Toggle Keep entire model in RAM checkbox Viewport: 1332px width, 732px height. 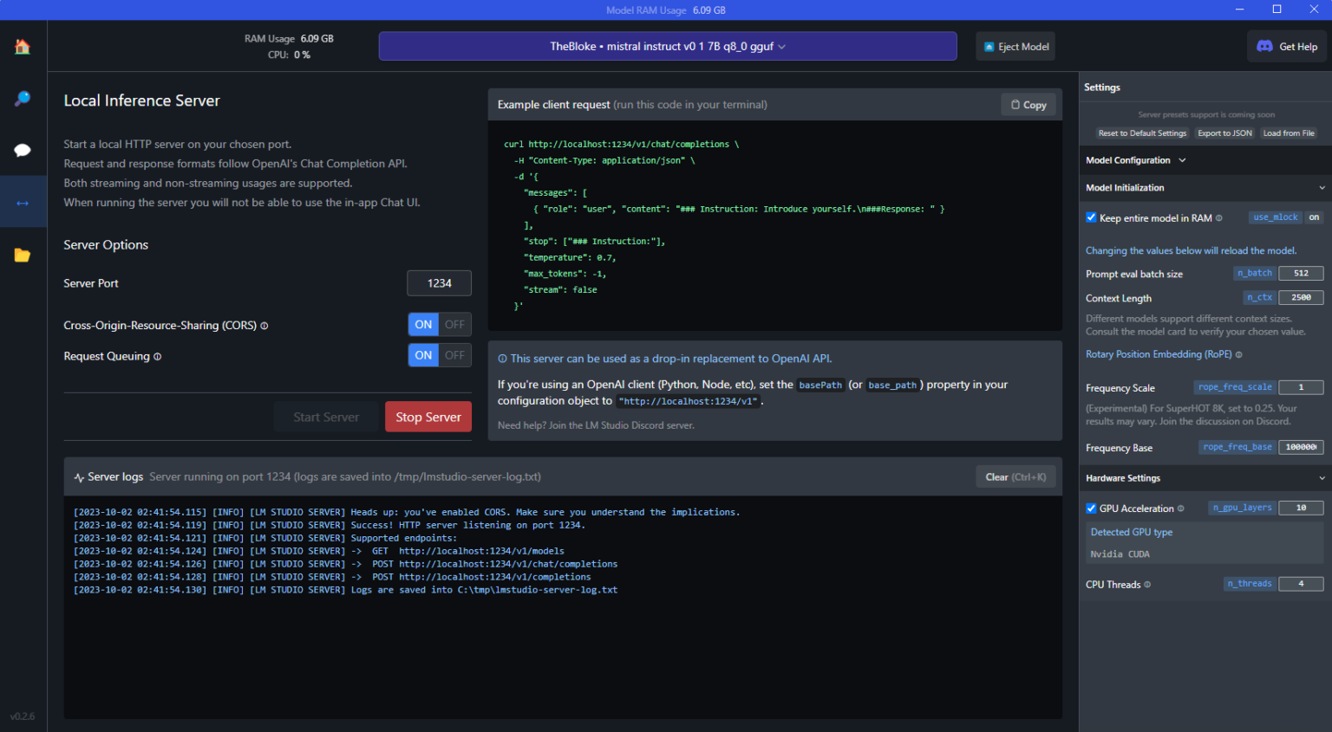(x=1091, y=217)
